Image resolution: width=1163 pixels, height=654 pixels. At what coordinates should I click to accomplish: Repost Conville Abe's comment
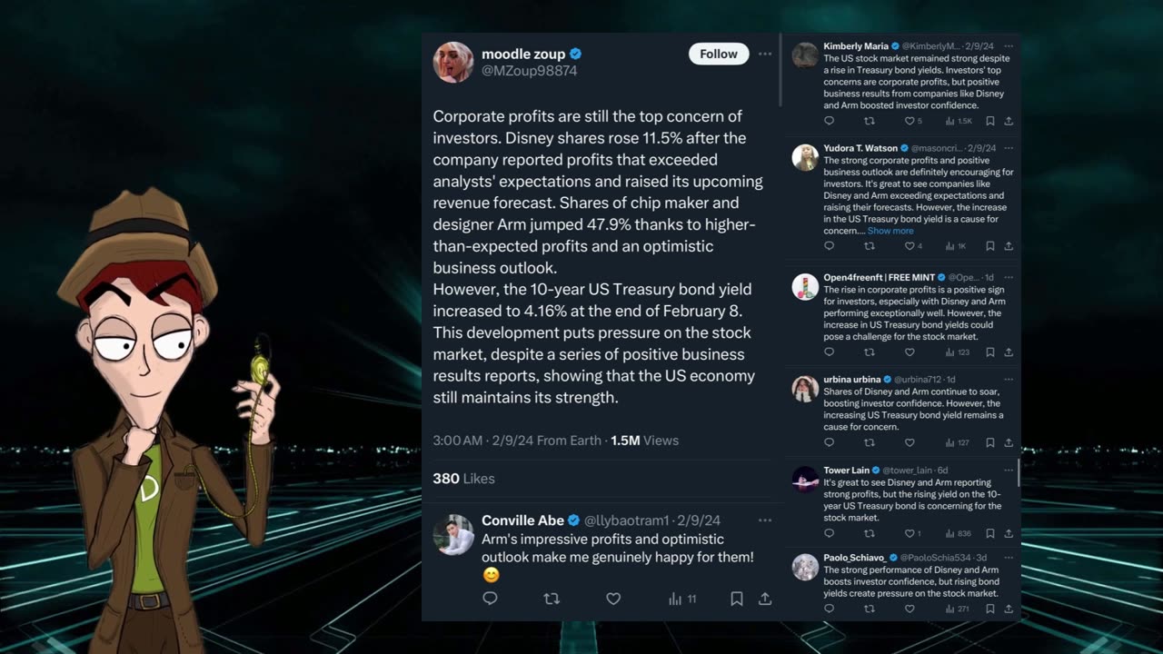[x=551, y=599]
